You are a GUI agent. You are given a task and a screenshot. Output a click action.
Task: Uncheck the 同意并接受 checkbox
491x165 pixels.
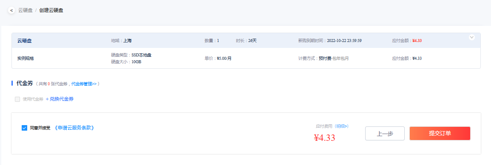[24, 128]
